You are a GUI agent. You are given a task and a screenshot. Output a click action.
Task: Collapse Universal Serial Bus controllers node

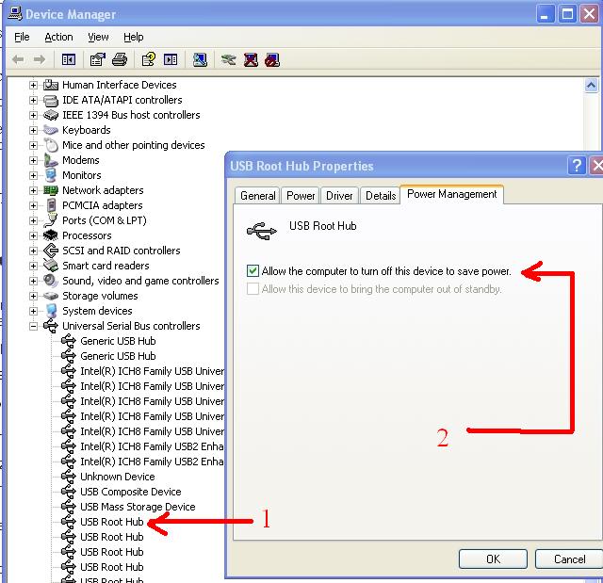click(x=34, y=326)
